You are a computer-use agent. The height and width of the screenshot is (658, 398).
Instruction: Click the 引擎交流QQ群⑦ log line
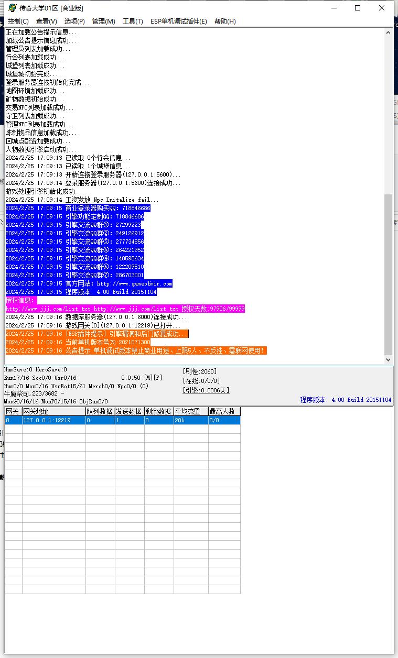point(74,275)
